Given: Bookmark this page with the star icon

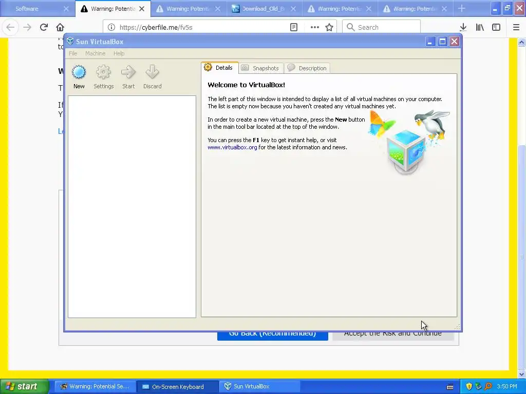Looking at the screenshot, I should click(329, 27).
